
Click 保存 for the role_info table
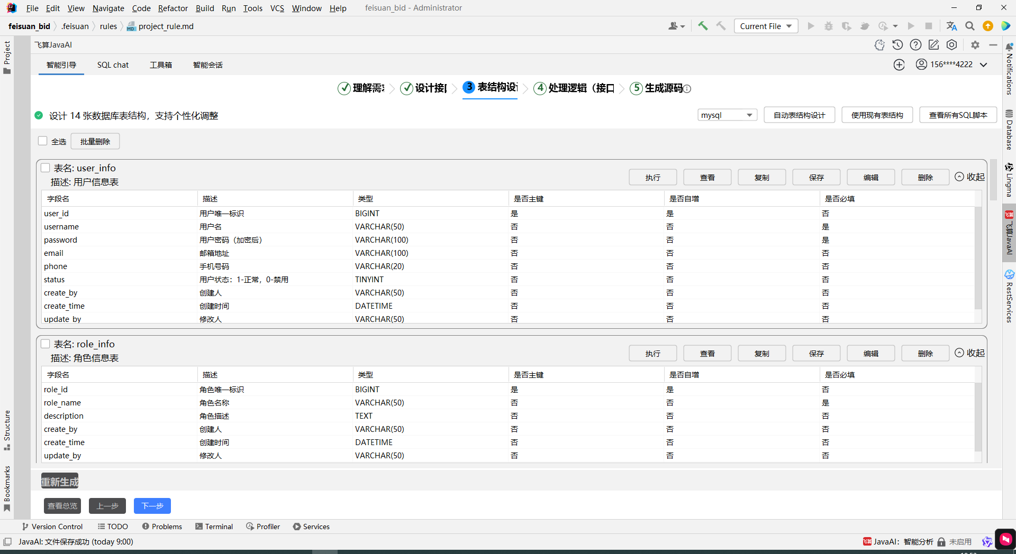(817, 353)
